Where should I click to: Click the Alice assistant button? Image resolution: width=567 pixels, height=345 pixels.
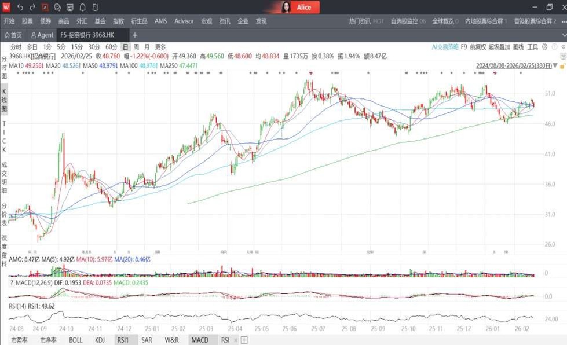point(297,8)
